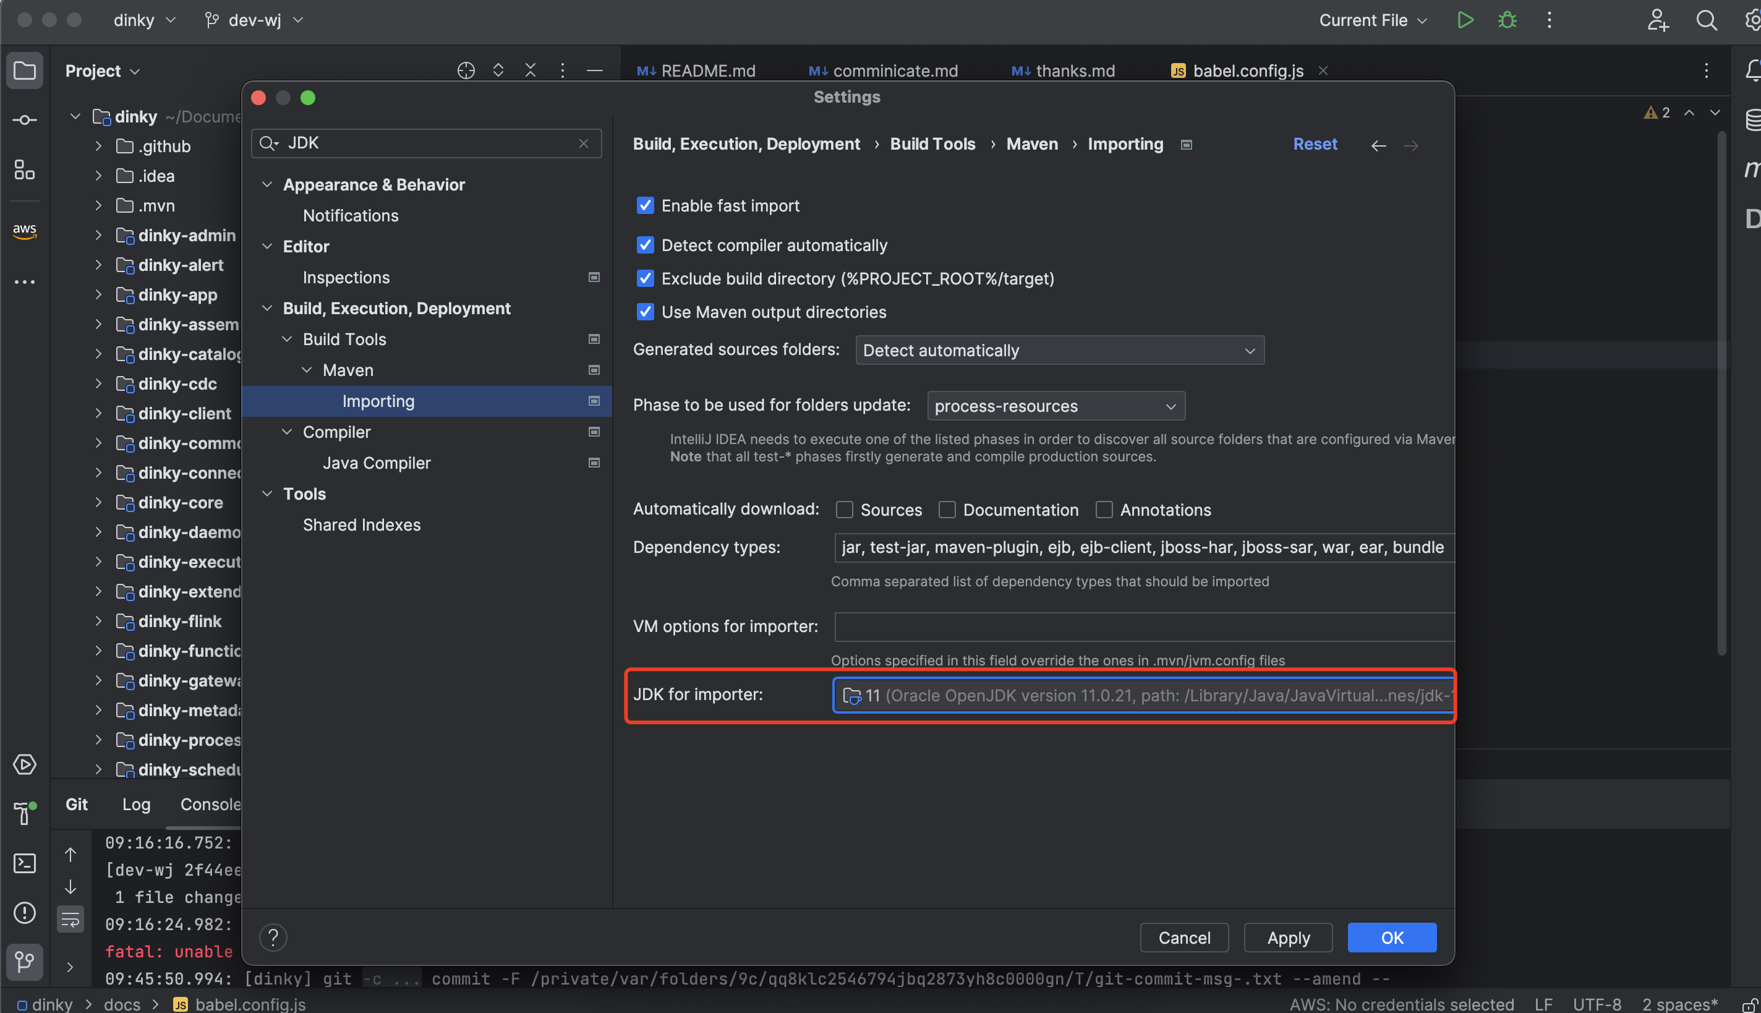Open the Terminal tool window icon
The height and width of the screenshot is (1013, 1761).
click(x=24, y=863)
